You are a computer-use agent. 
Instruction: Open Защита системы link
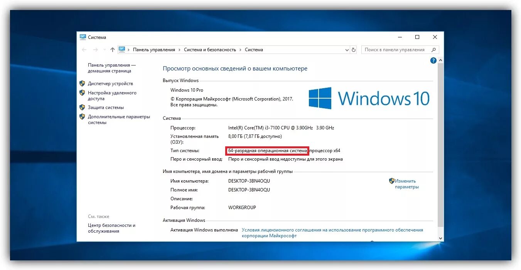pos(106,107)
